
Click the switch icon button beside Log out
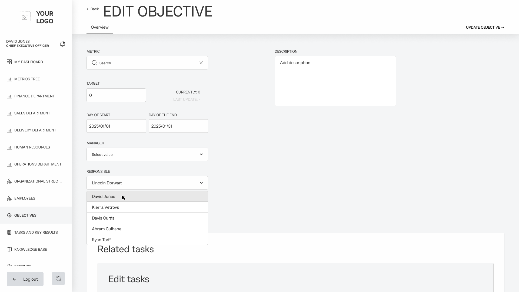(58, 278)
